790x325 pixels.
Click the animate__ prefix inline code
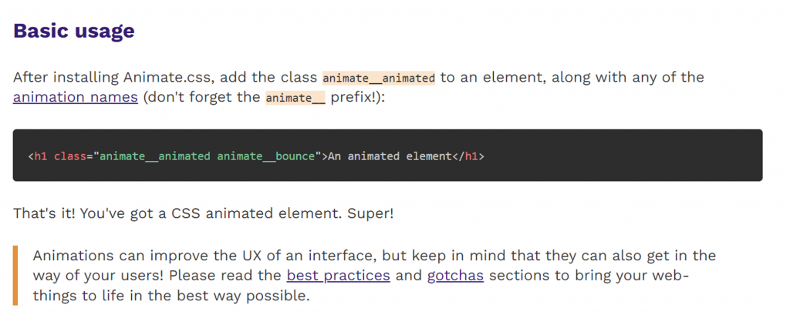pyautogui.click(x=295, y=99)
